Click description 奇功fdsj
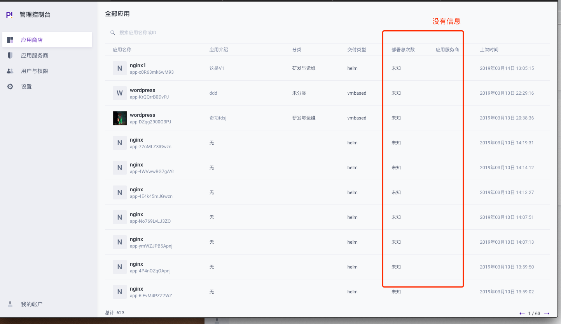This screenshot has height=324, width=561. click(x=218, y=118)
